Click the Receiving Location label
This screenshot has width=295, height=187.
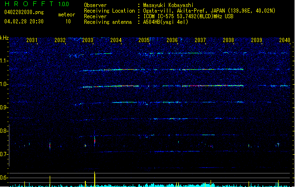tap(109, 11)
